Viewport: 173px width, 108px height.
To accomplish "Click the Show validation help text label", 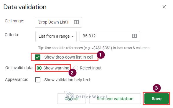I will tap(67, 80).
